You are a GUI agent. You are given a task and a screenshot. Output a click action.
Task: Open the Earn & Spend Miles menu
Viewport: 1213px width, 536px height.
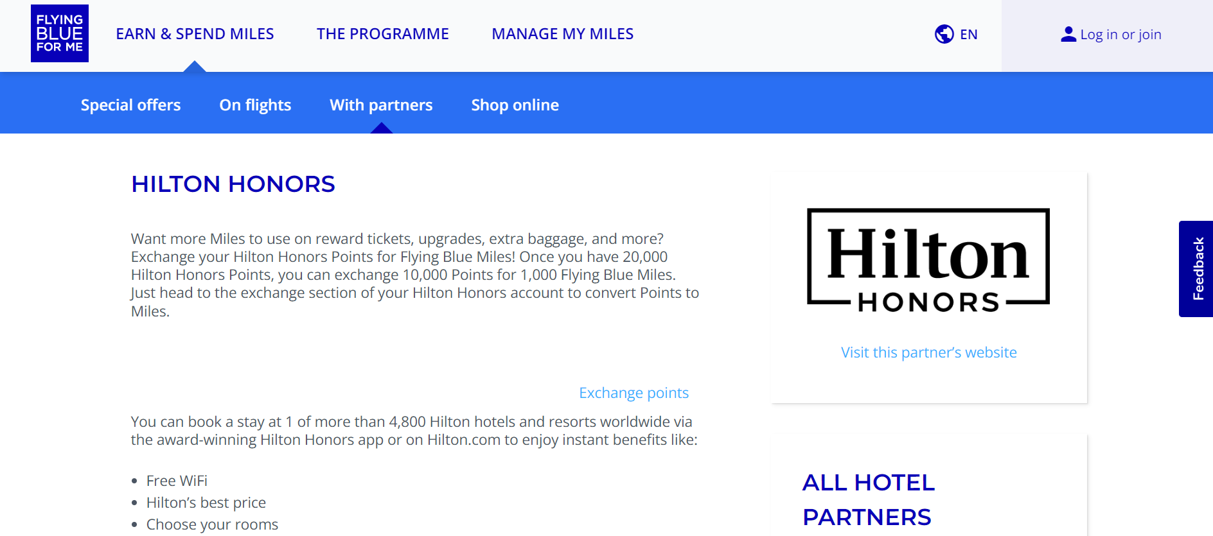[x=195, y=34]
